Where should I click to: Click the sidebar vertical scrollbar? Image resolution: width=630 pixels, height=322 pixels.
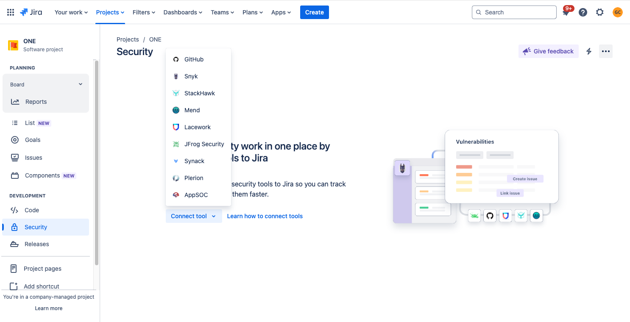point(97,163)
